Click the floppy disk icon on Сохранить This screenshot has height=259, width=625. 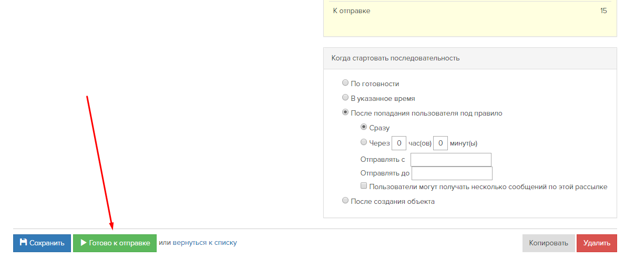[x=23, y=242]
